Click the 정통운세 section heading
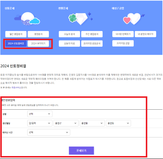This screenshot has height=159, width=163. coord(9,8)
